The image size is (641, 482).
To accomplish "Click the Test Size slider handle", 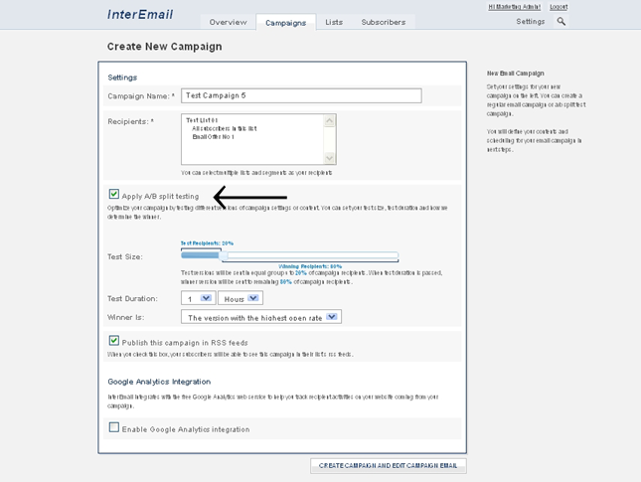I will (x=224, y=256).
